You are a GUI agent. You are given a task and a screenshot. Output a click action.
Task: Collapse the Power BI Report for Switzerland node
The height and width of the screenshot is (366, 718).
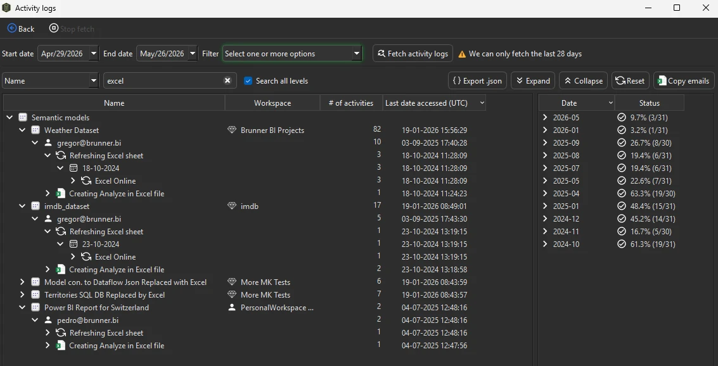click(x=22, y=308)
